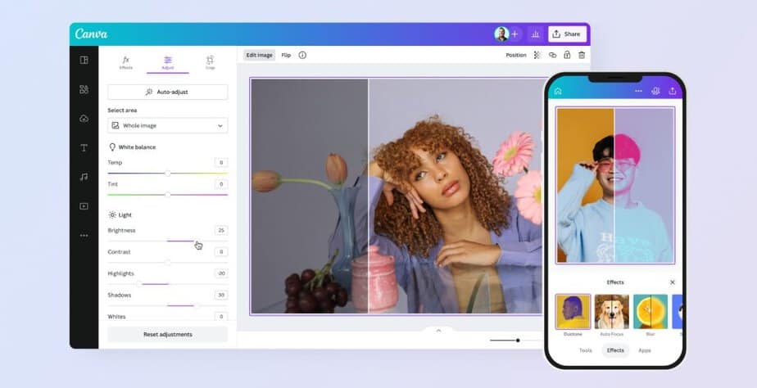Click the Shadows value field
This screenshot has width=757, height=388.
coord(221,295)
